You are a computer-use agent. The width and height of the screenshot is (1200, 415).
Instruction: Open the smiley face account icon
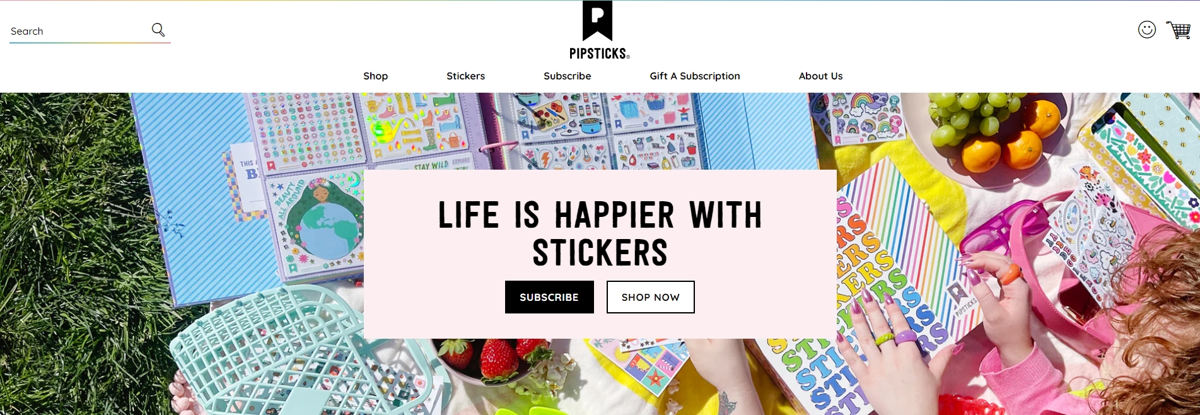pos(1146,30)
